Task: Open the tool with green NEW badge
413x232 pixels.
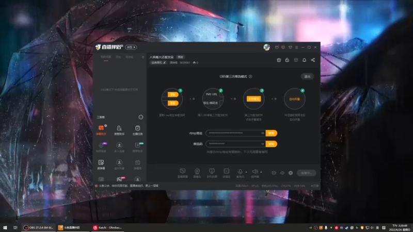Action: tap(137, 147)
